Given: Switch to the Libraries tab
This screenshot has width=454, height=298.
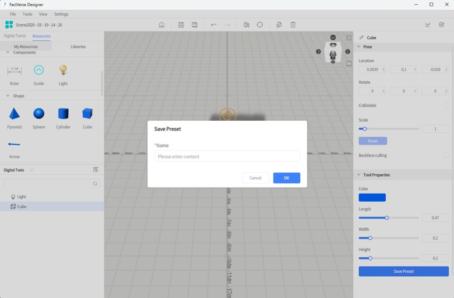Looking at the screenshot, I should tap(78, 46).
